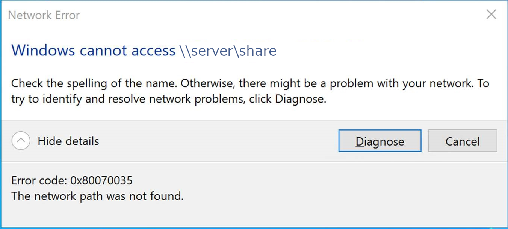Viewport: 508px width, 229px height.
Task: Click the word 'Diagnose' in description text
Action: [299, 100]
